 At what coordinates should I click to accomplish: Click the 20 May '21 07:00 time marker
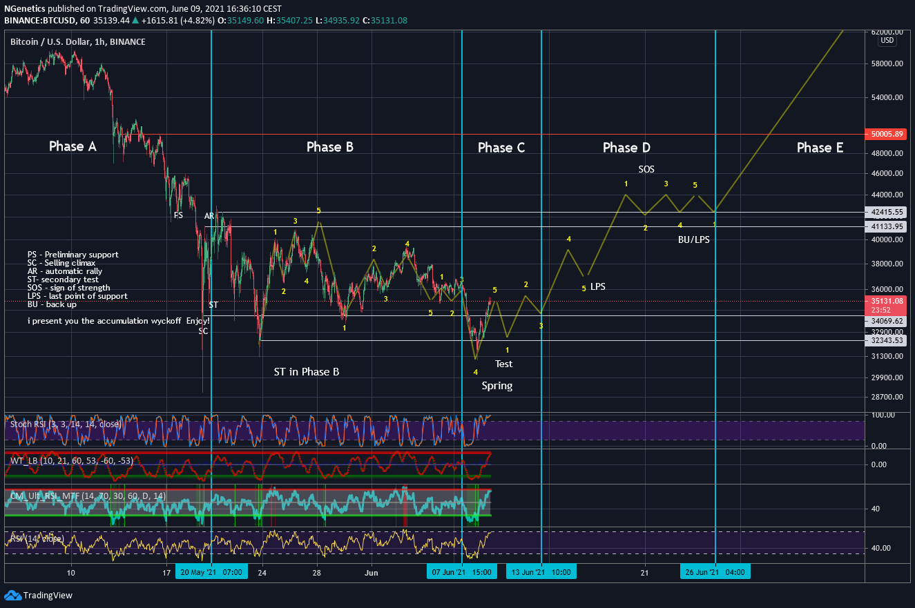pyautogui.click(x=211, y=572)
